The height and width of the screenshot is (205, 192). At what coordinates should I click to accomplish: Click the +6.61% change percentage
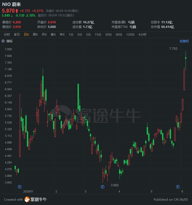38,11
